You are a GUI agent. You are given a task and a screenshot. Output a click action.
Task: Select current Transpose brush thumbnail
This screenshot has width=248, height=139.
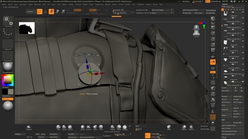8,21
